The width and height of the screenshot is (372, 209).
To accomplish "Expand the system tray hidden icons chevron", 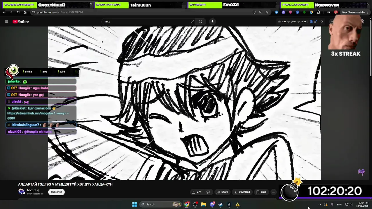I will [x=320, y=204].
